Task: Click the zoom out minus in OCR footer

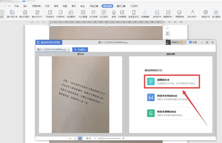Action: click(x=95, y=138)
